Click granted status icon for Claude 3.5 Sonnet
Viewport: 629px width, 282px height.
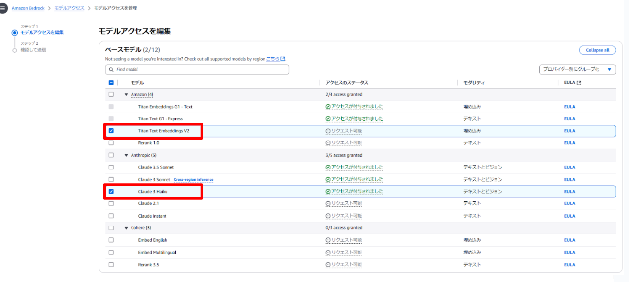click(328, 167)
